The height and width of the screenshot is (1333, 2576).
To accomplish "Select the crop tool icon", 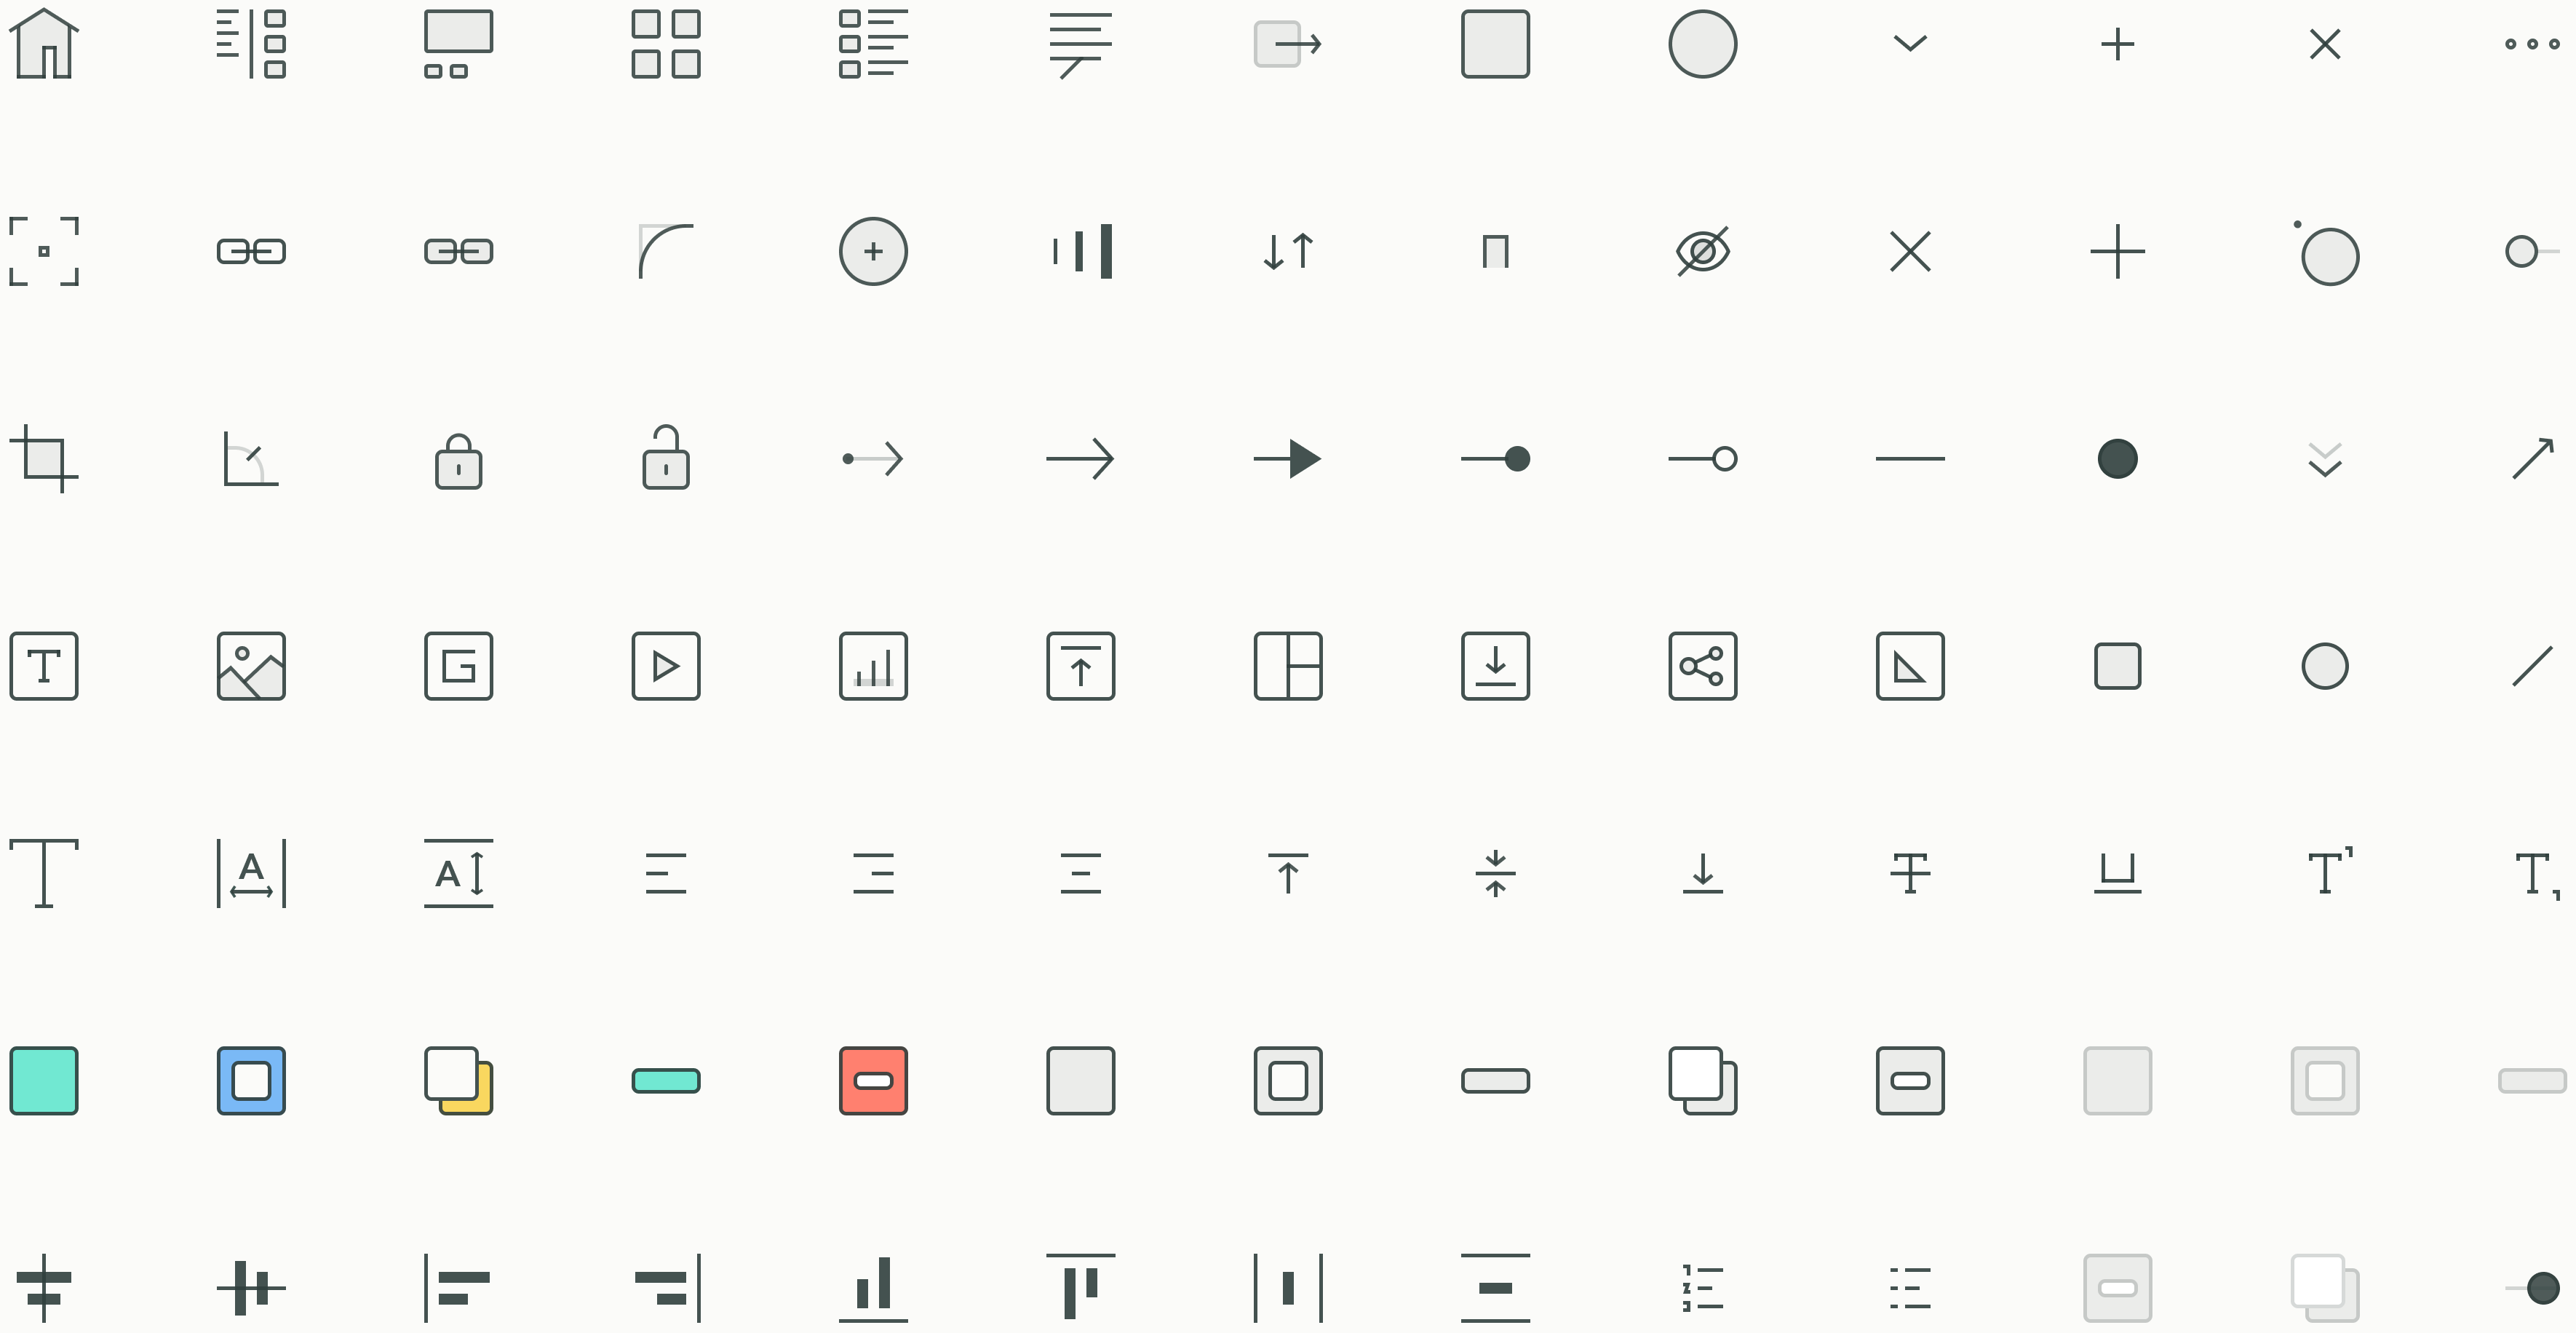I will coord(44,459).
